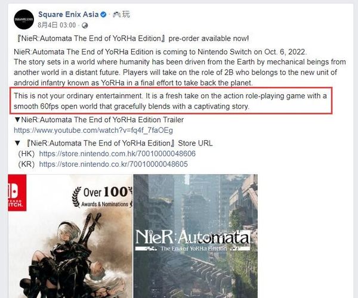Image resolution: width=358 pixels, height=298 pixels.
Task: Click the post timestamp 8月4日 03:00
Action: coord(57,25)
